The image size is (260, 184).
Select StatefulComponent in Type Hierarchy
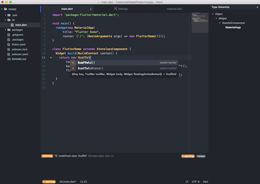click(234, 23)
